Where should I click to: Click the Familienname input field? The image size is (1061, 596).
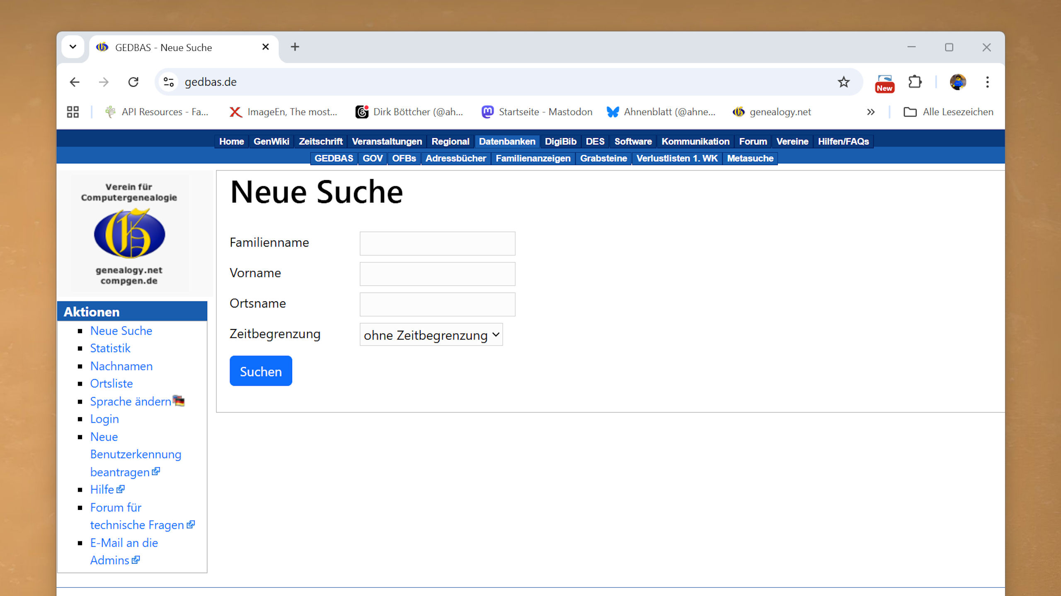437,243
